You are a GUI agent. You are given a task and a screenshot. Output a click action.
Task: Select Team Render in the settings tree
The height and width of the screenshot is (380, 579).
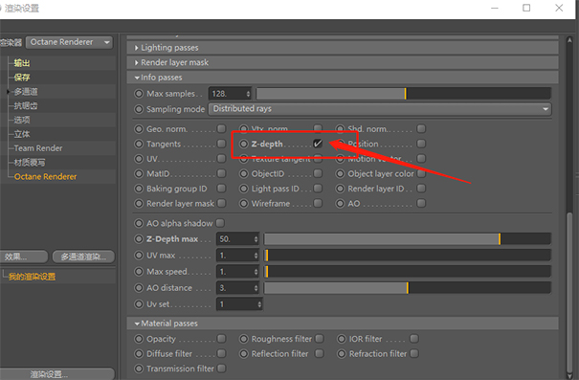38,148
